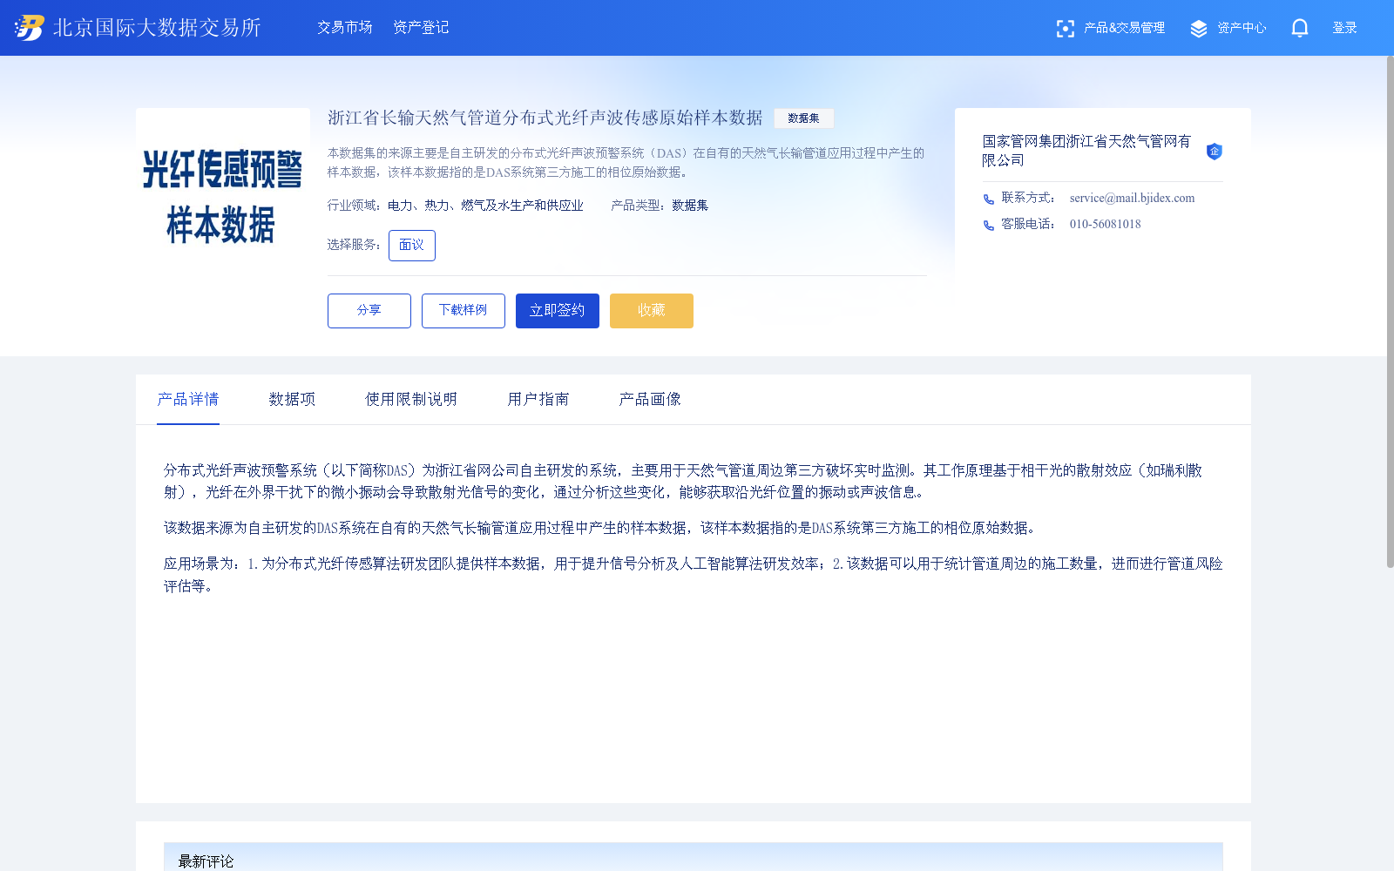Viewport: 1394px width, 871px height.
Task: Switch to the 产品详情 tab
Action: click(x=188, y=399)
